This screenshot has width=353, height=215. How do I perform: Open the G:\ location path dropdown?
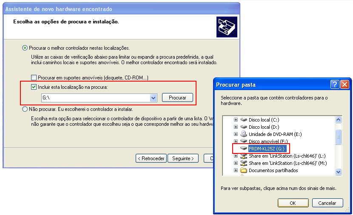pos(154,98)
